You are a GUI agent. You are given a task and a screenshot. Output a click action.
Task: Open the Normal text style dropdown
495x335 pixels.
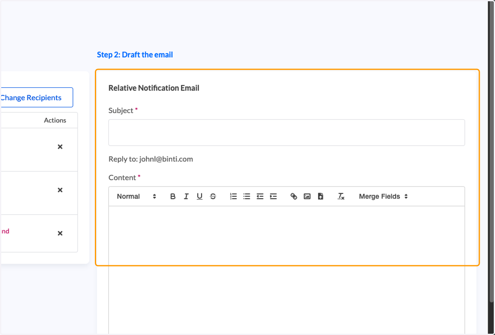click(137, 196)
